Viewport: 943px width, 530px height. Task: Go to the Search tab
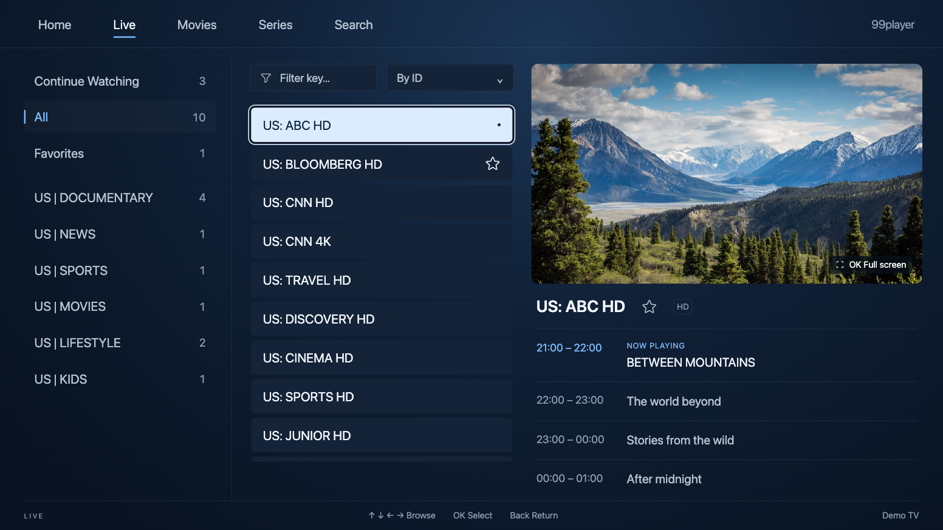point(354,25)
